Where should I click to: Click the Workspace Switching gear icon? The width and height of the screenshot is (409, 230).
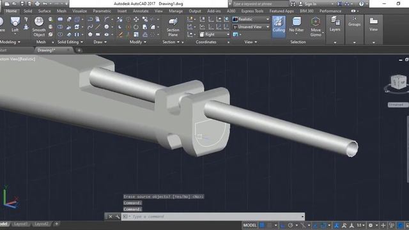(x=371, y=225)
